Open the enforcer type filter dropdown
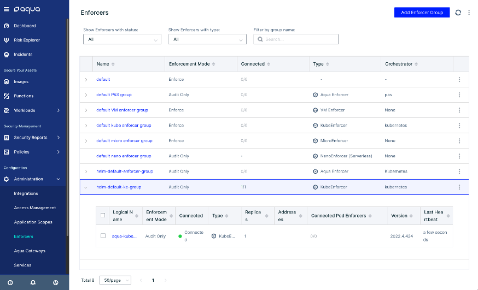The height and width of the screenshot is (290, 478). [x=207, y=39]
